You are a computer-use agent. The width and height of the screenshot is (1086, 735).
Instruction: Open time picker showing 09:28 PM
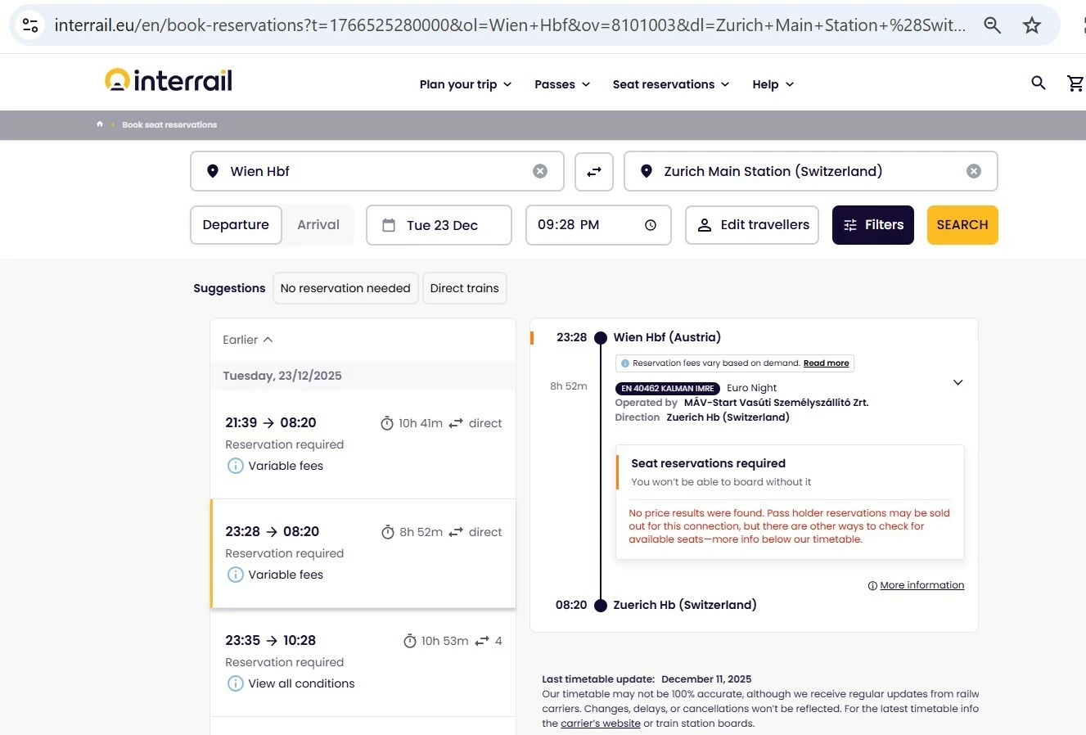598,225
